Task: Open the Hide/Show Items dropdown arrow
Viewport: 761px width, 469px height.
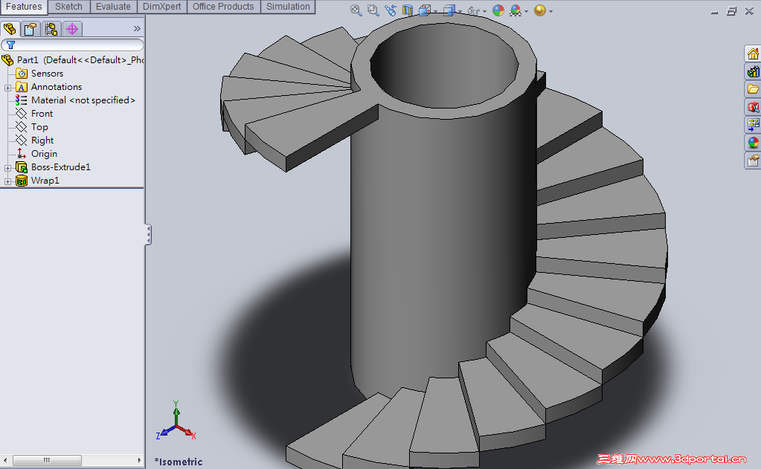Action: click(x=484, y=11)
